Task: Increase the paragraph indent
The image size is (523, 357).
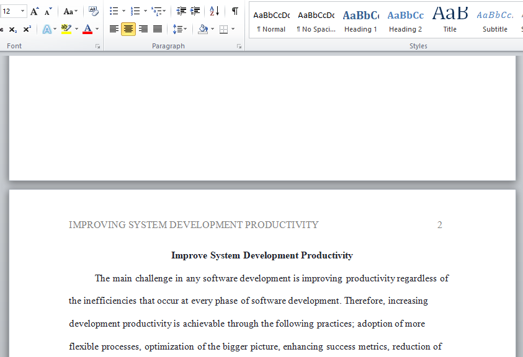Action: tap(195, 12)
